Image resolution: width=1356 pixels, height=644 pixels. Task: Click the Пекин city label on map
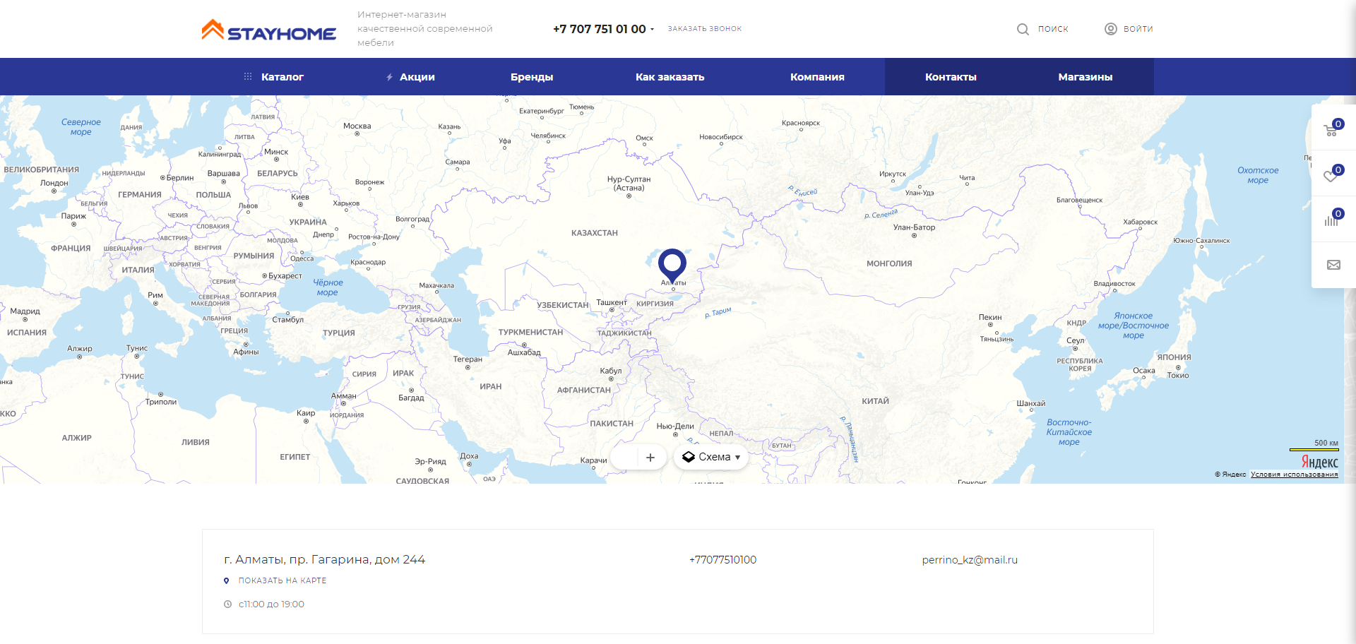point(989,318)
